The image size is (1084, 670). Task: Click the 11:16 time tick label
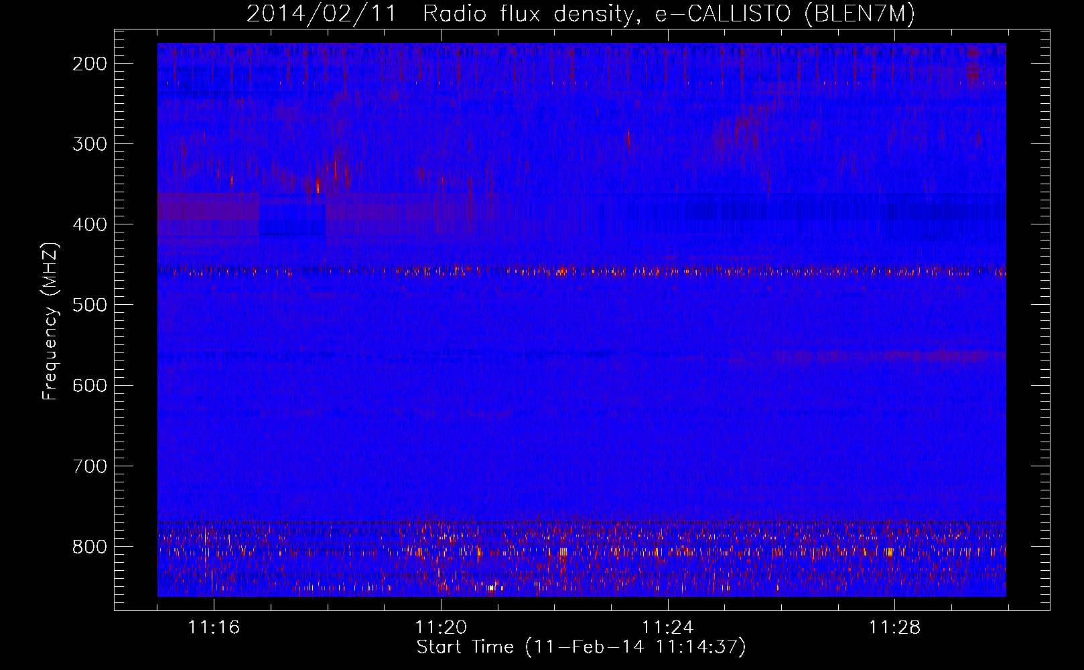(214, 628)
